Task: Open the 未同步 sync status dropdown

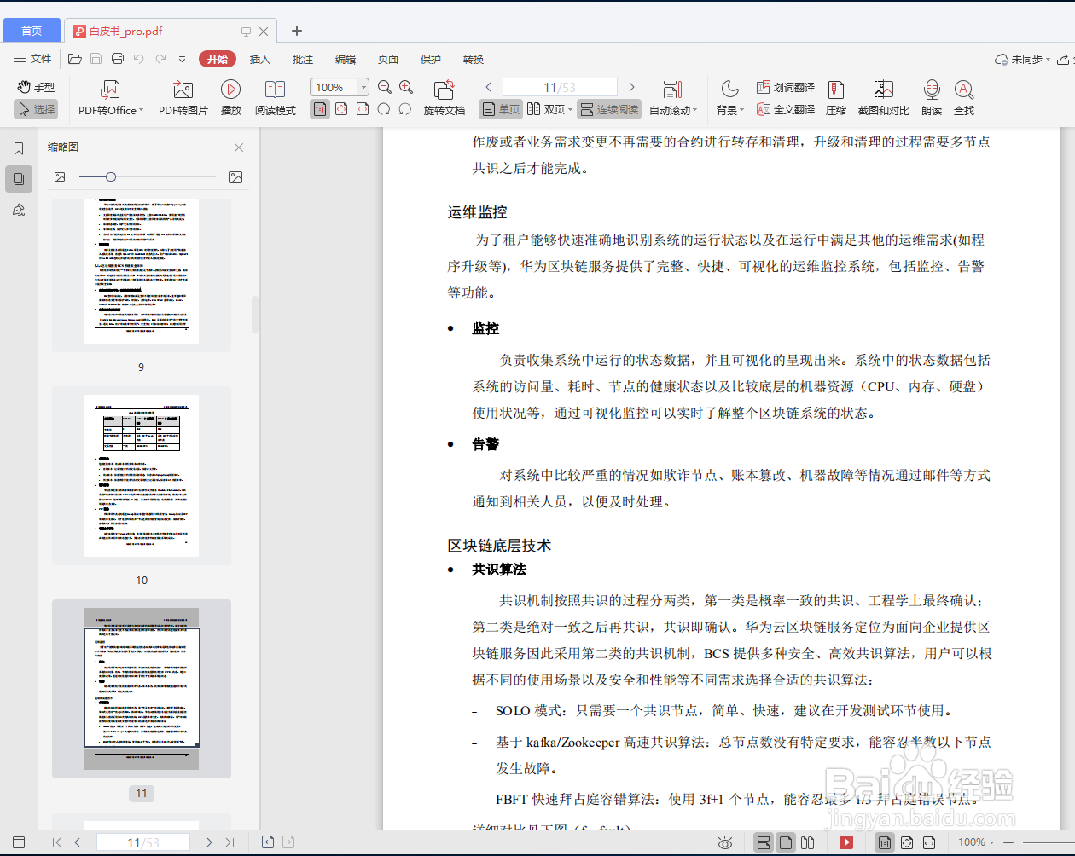Action: tap(1022, 59)
